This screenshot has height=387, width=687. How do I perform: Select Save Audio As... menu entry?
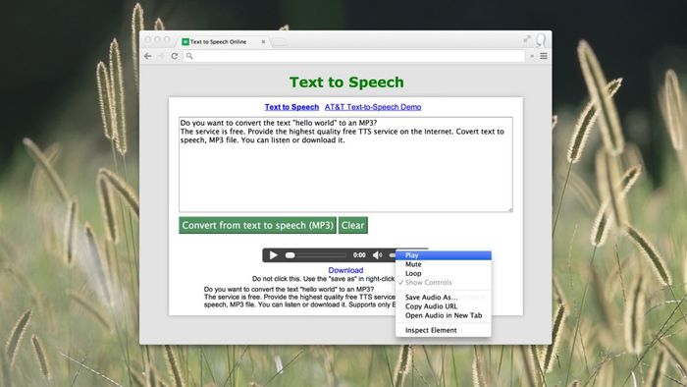(444, 298)
